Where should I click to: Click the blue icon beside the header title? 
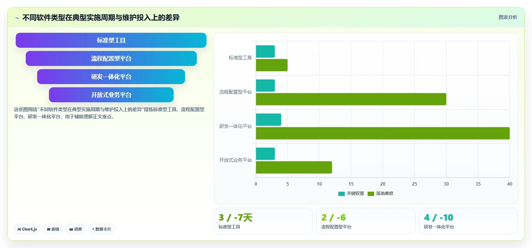coord(17,18)
